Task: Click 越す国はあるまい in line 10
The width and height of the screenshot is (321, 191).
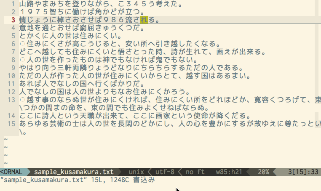Action: click(216, 76)
